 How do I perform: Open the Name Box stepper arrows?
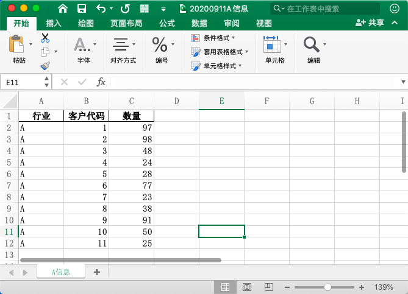[x=46, y=82]
